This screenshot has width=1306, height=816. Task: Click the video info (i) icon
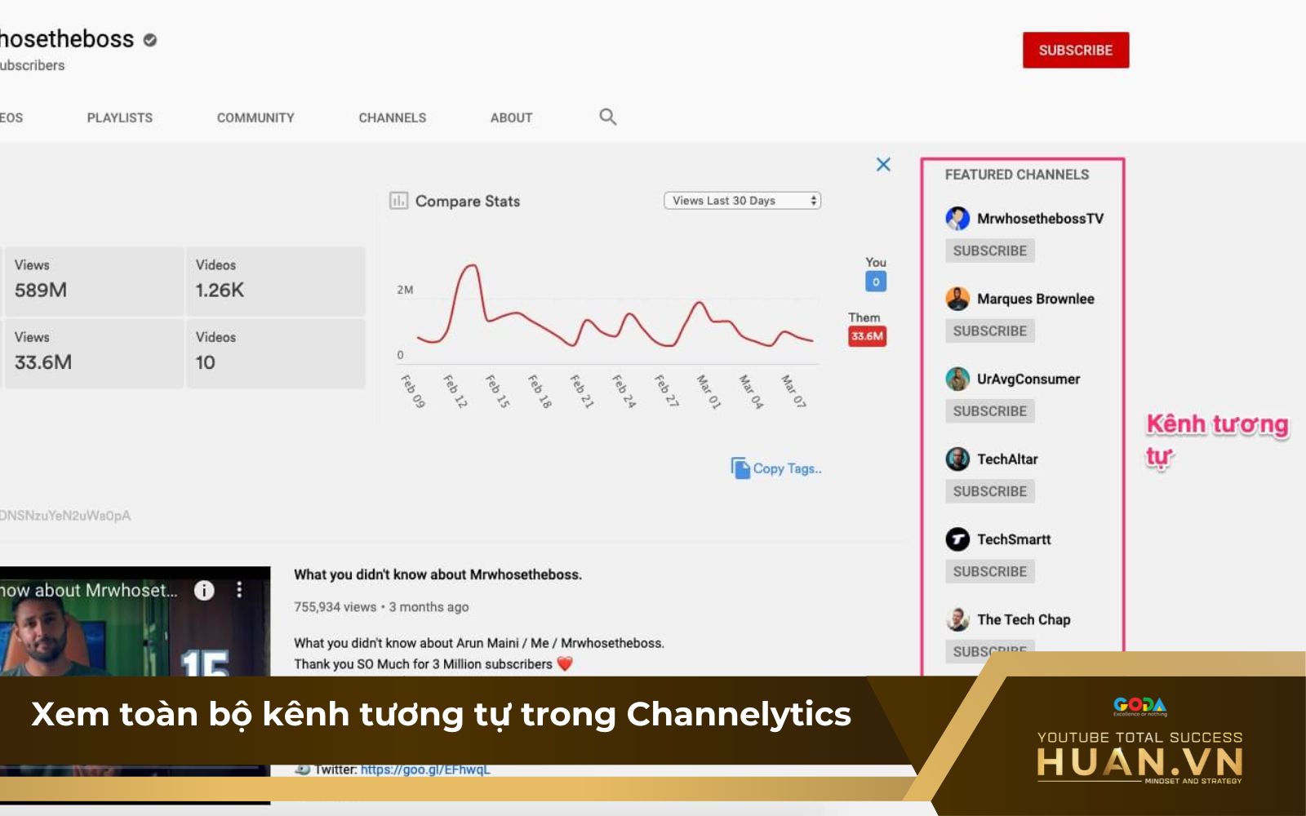click(x=204, y=590)
